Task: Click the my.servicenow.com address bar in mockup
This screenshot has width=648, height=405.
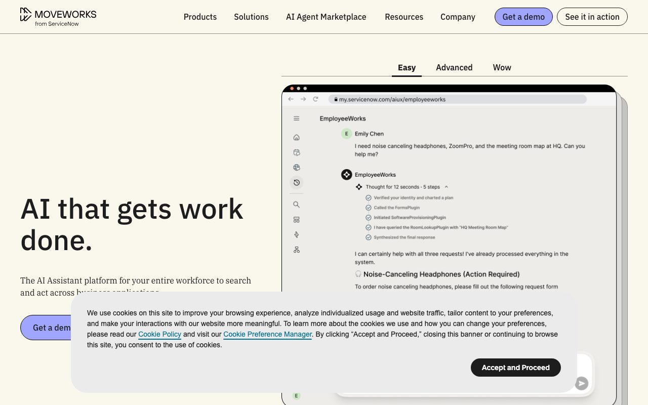Action: 458,99
